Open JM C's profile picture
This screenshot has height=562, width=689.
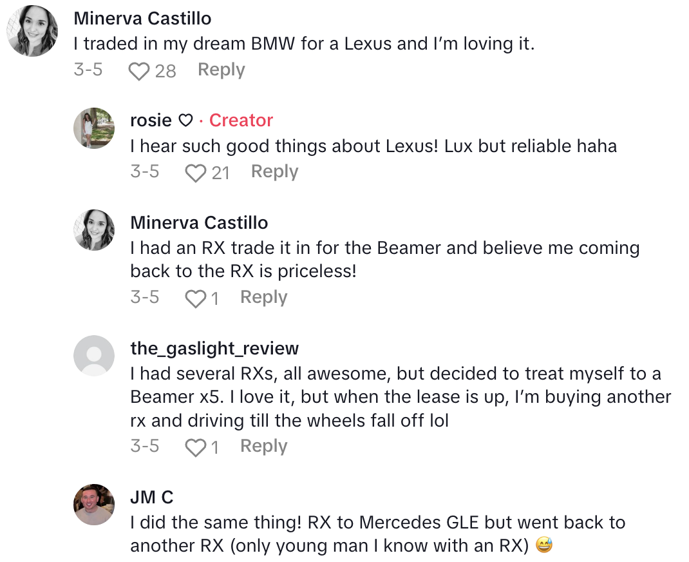[94, 505]
